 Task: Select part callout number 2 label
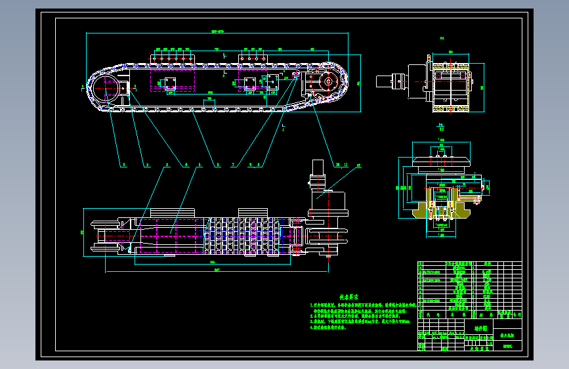pyautogui.click(x=147, y=165)
